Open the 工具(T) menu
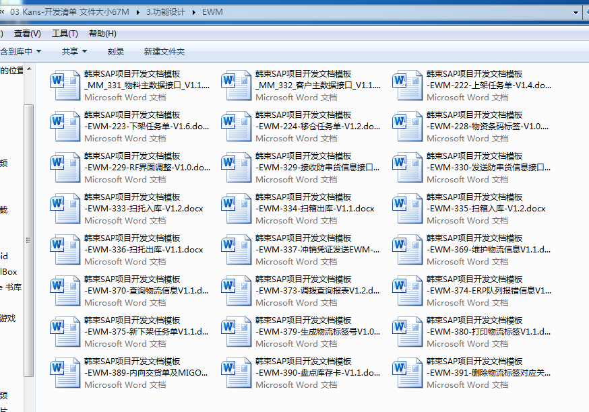This screenshot has width=589, height=412. pyautogui.click(x=65, y=34)
